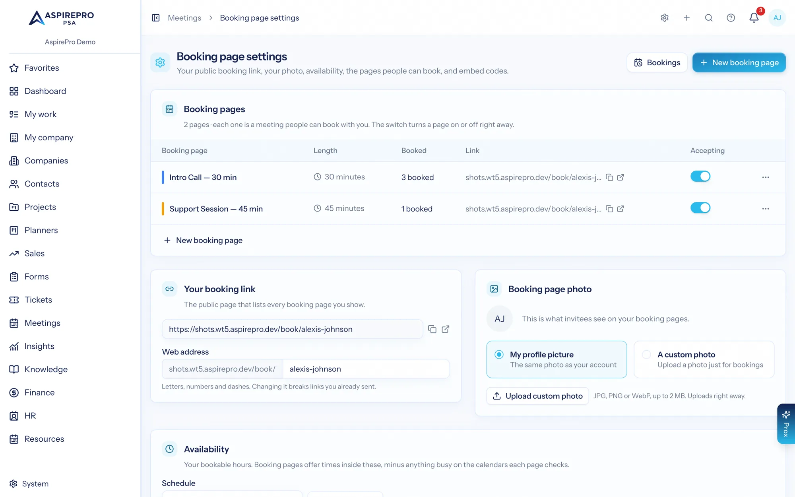Copy your public booking link URL

(432, 329)
